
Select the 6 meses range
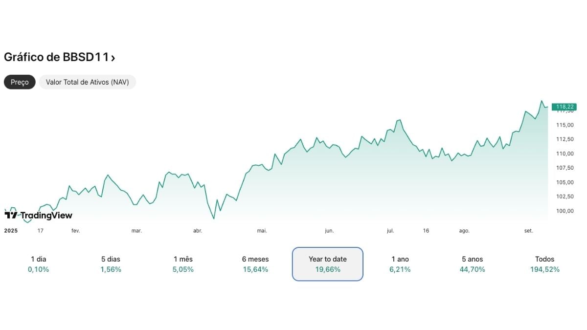coord(255,264)
